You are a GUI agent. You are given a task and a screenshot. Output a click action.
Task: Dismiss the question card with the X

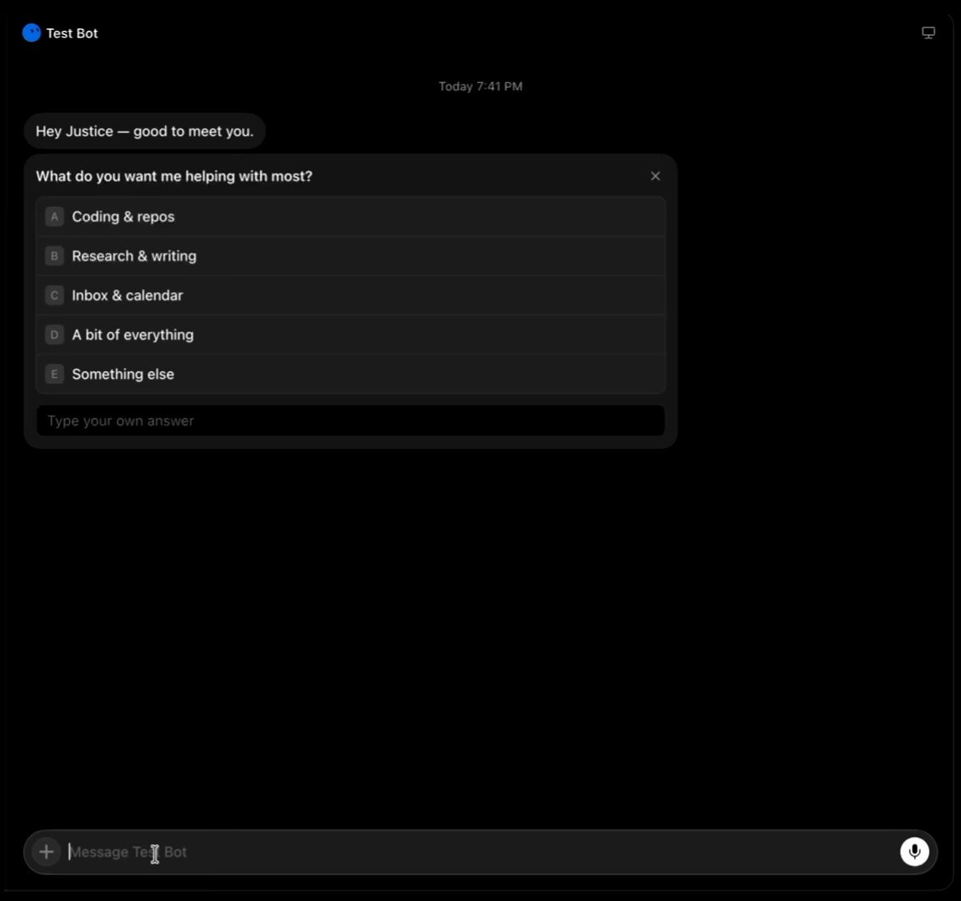(655, 177)
